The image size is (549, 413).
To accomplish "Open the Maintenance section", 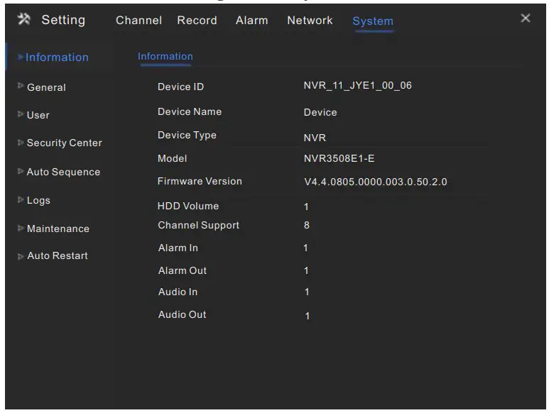I will pos(58,228).
